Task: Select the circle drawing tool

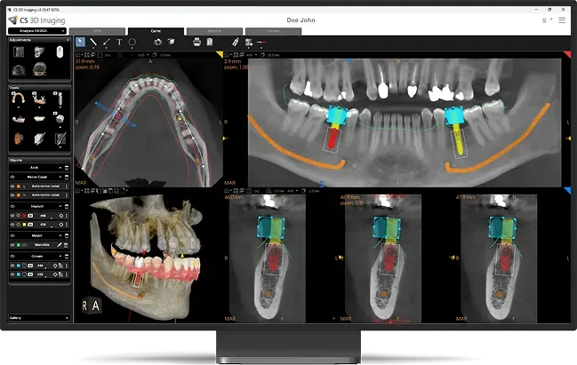Action: [x=132, y=43]
